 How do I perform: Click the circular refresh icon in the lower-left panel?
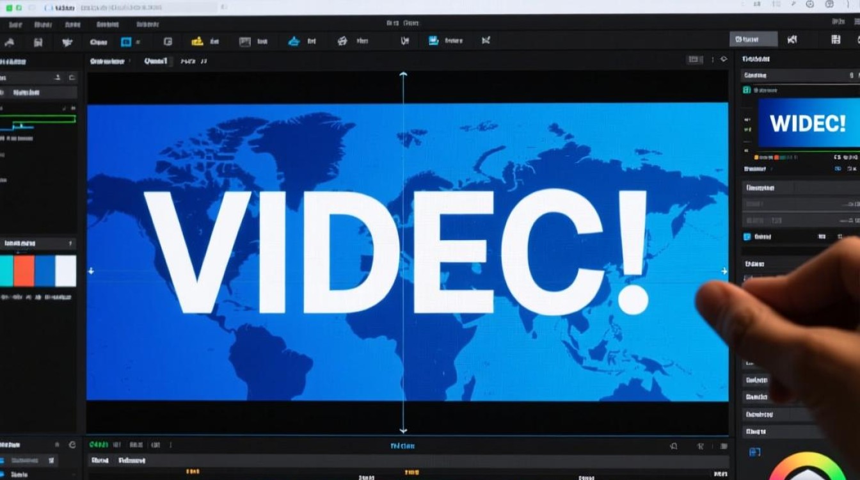pos(72,444)
